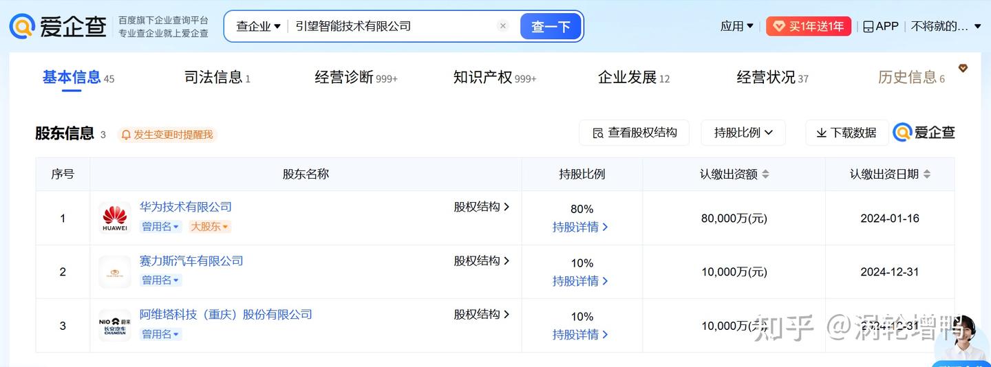Open the 阿维塔科技（重庆）股份有限公司 link

[226, 314]
